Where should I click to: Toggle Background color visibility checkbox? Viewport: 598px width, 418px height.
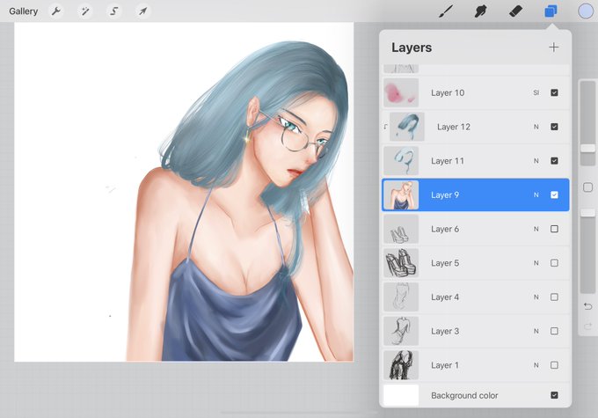554,395
